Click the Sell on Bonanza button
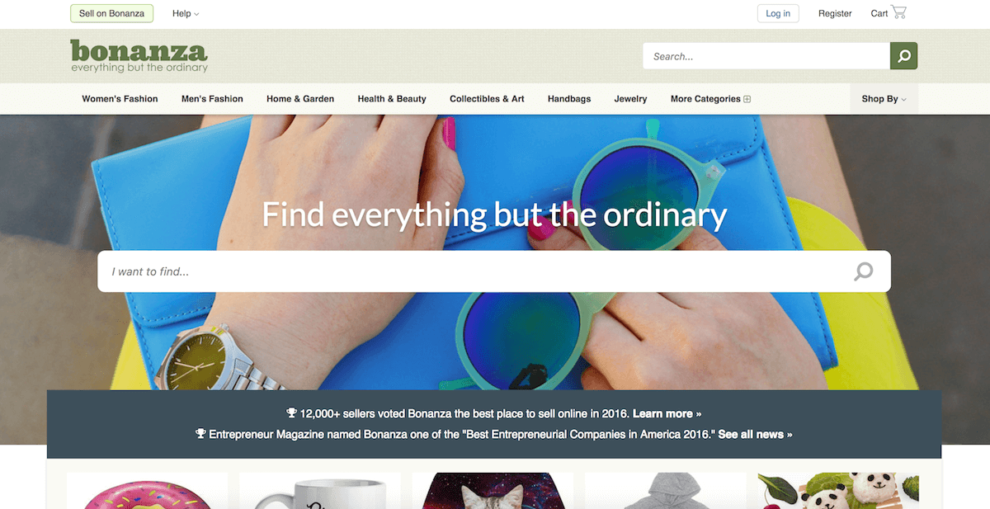 click(x=111, y=13)
